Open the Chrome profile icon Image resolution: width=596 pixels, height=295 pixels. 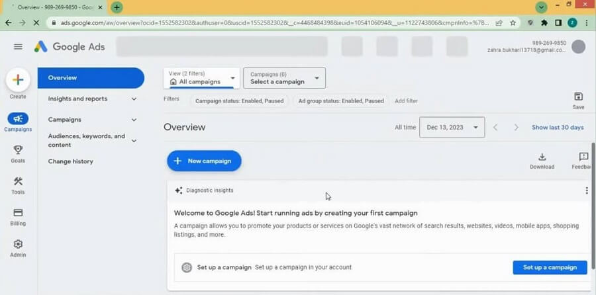(572, 22)
